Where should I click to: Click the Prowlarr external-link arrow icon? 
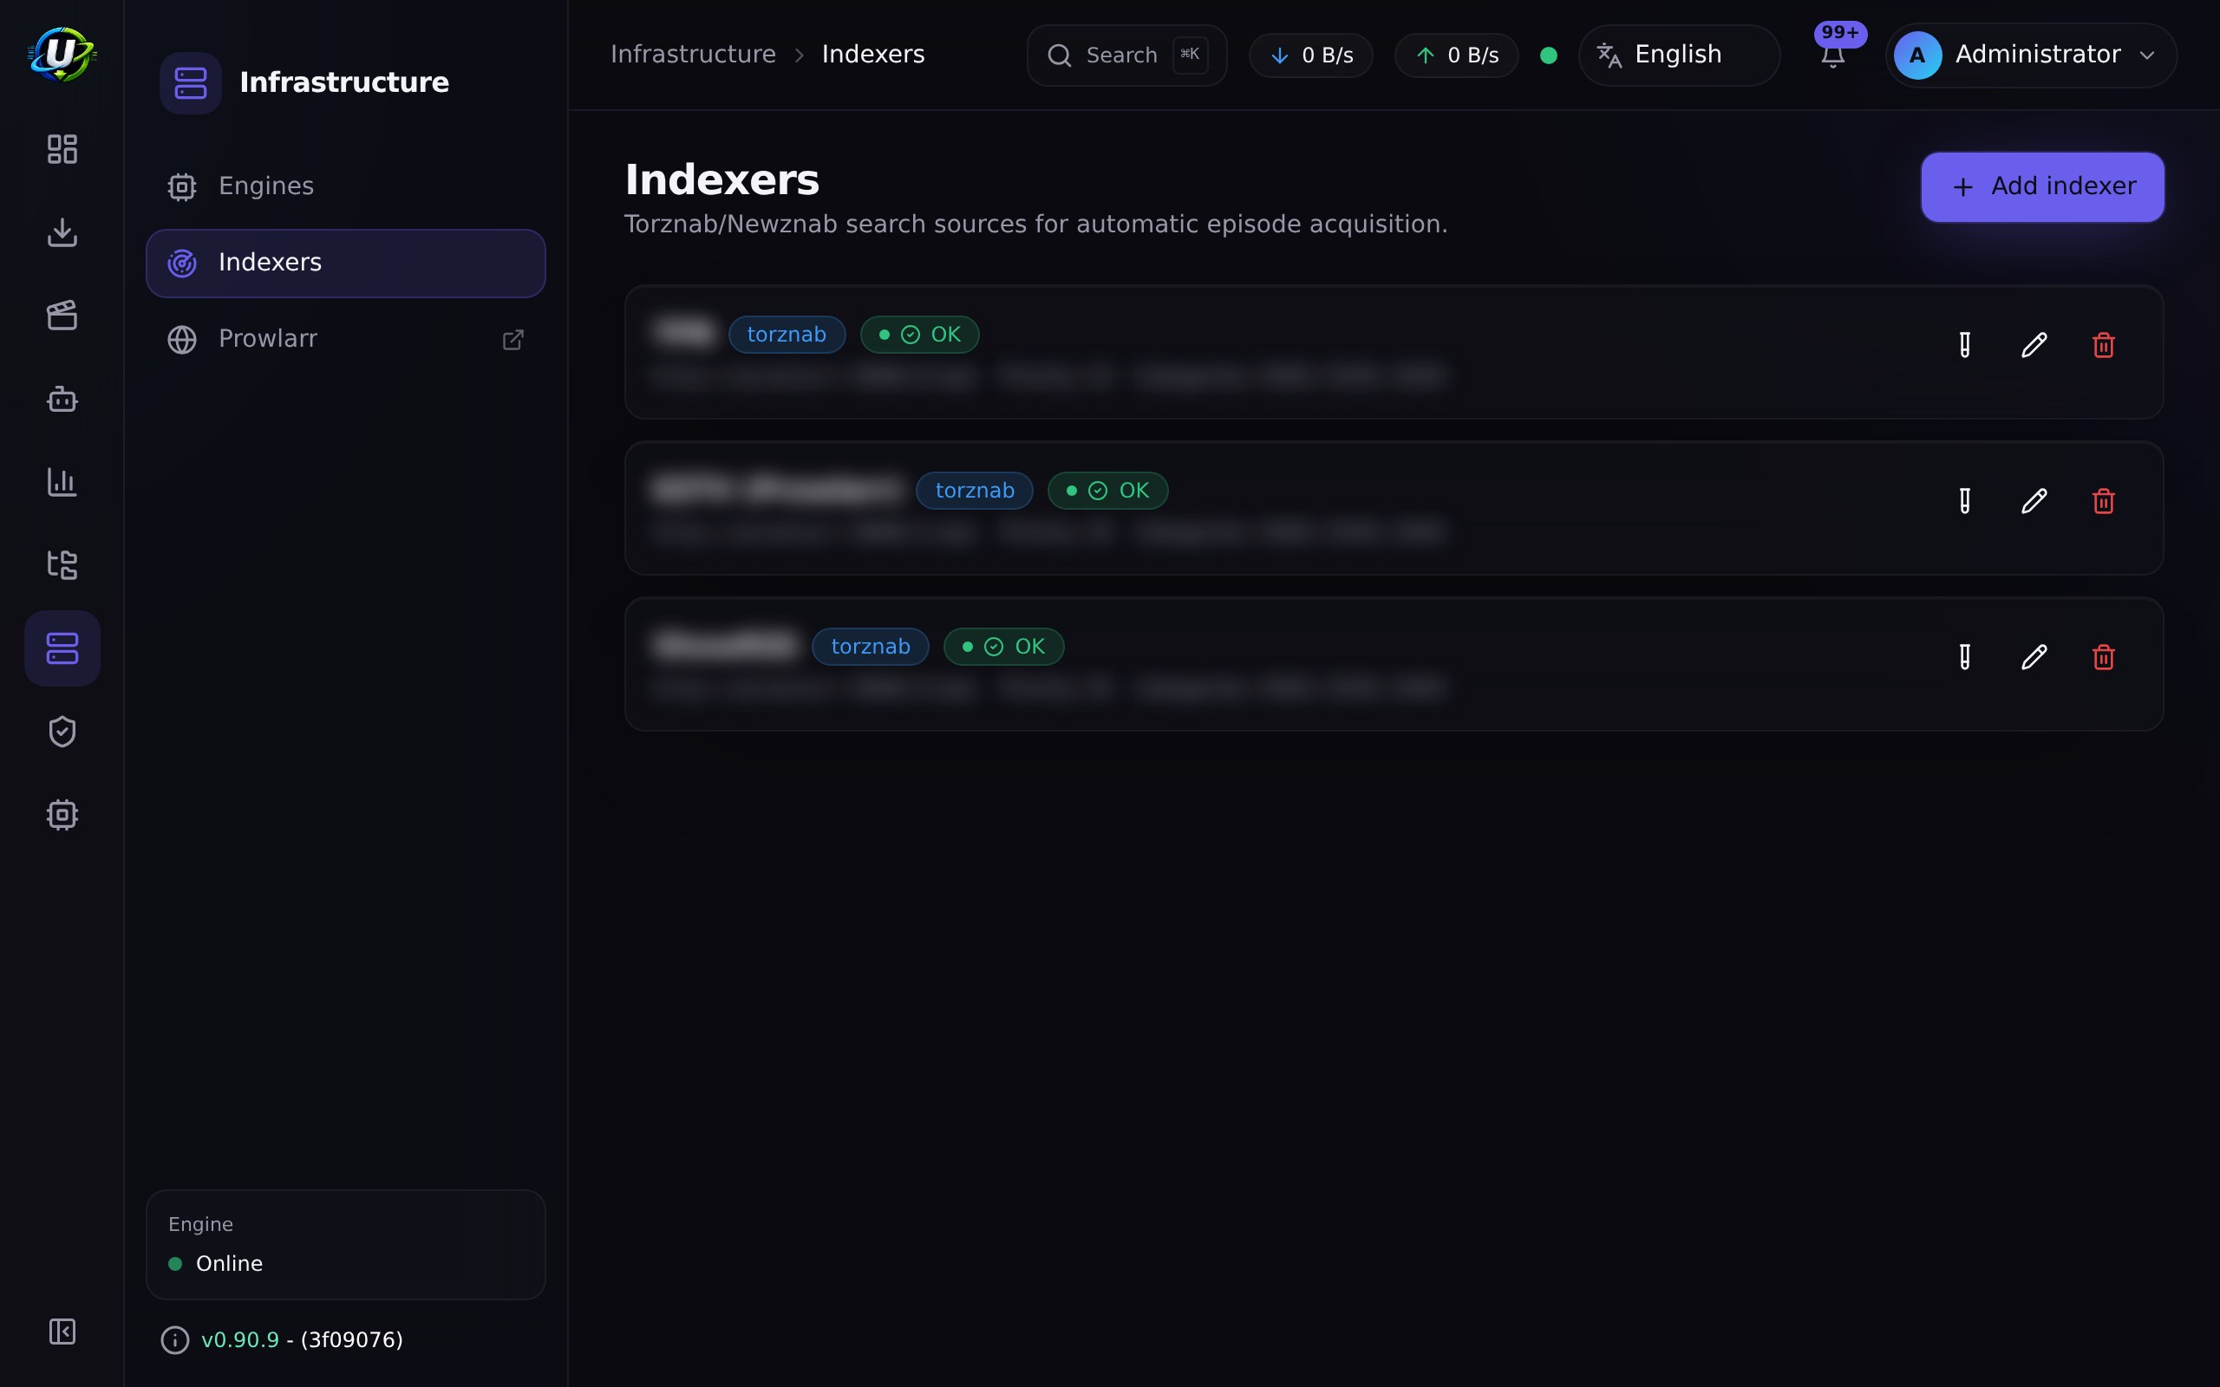point(513,341)
